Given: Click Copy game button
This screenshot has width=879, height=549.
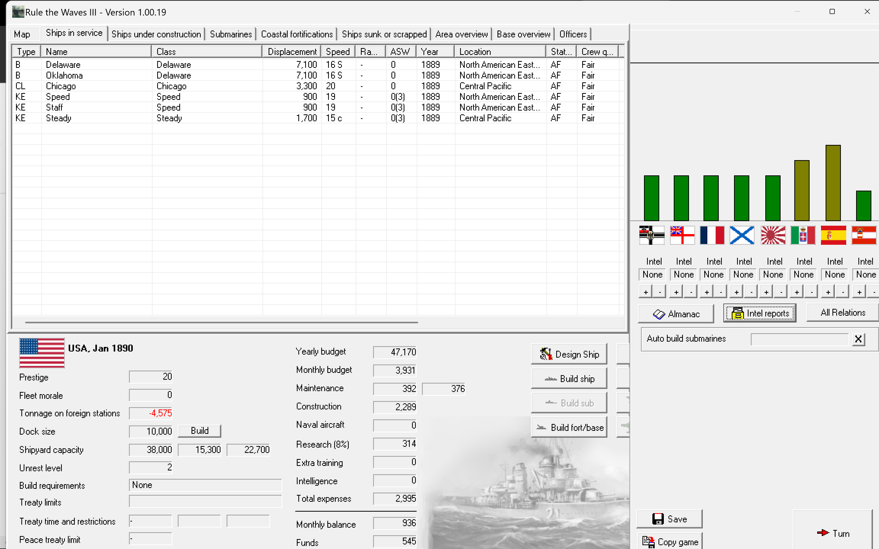Looking at the screenshot, I should point(670,542).
